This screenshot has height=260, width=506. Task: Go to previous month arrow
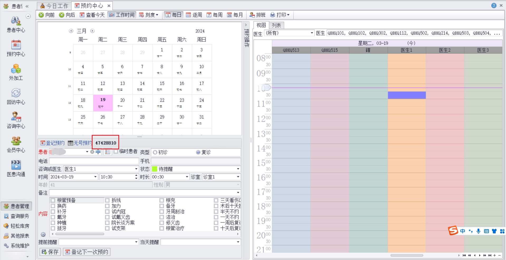pyautogui.click(x=71, y=31)
